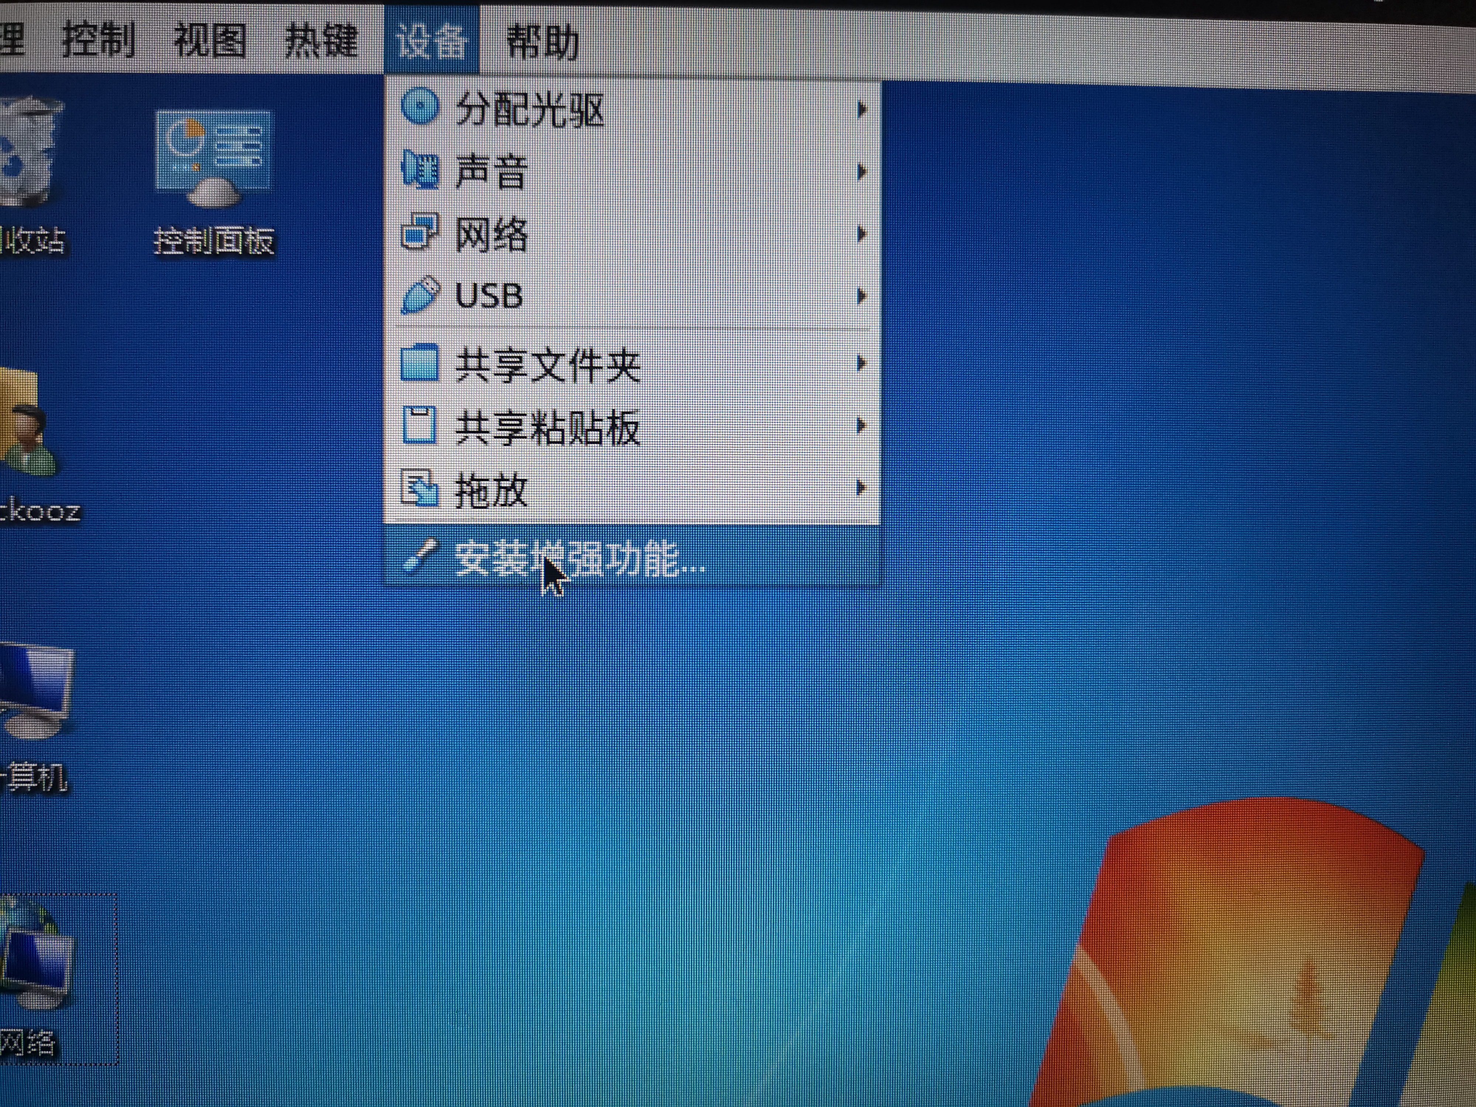The width and height of the screenshot is (1476, 1107).
Task: Expand the USB submenu arrow
Action: point(862,296)
